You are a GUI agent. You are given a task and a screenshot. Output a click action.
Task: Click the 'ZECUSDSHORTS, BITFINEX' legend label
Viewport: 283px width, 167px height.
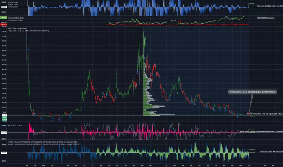point(16,18)
